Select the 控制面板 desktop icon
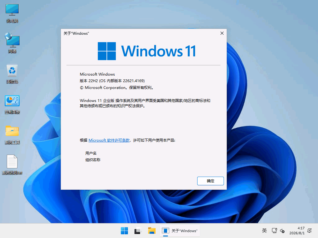This screenshot has width=318, height=238. (x=12, y=104)
